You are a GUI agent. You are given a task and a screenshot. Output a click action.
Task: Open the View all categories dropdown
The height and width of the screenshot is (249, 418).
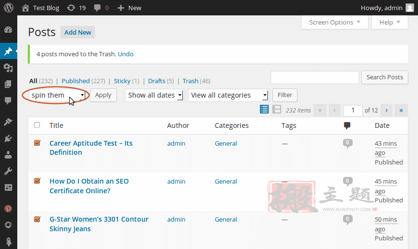229,95
